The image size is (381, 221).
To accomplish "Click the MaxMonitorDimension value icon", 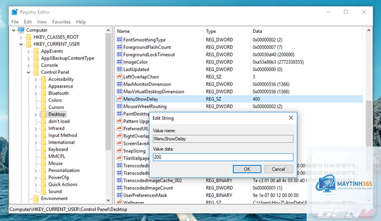I will click(x=119, y=84).
